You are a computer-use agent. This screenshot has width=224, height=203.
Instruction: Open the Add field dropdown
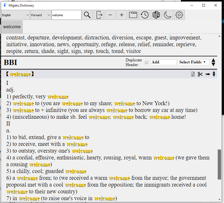(164, 62)
